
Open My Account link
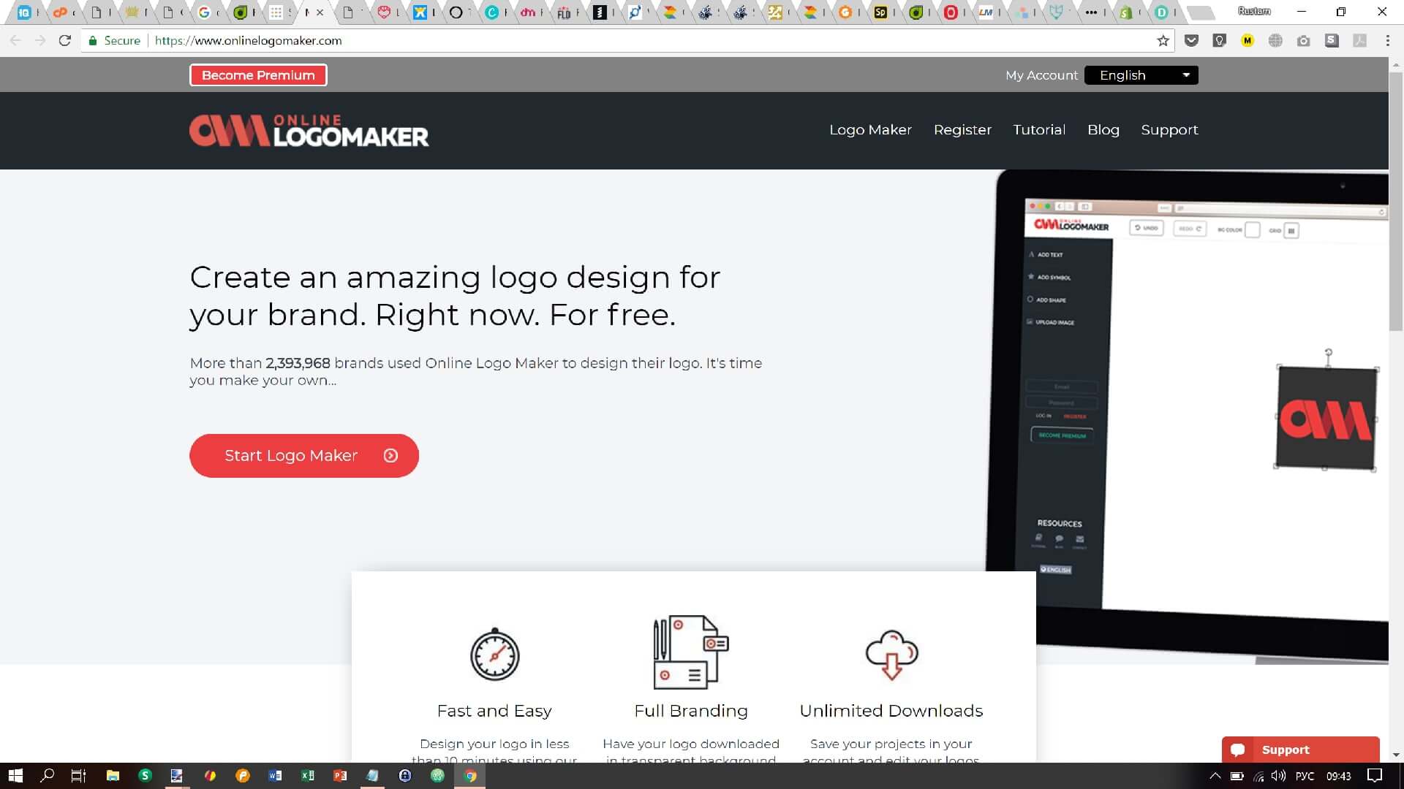pos(1041,75)
